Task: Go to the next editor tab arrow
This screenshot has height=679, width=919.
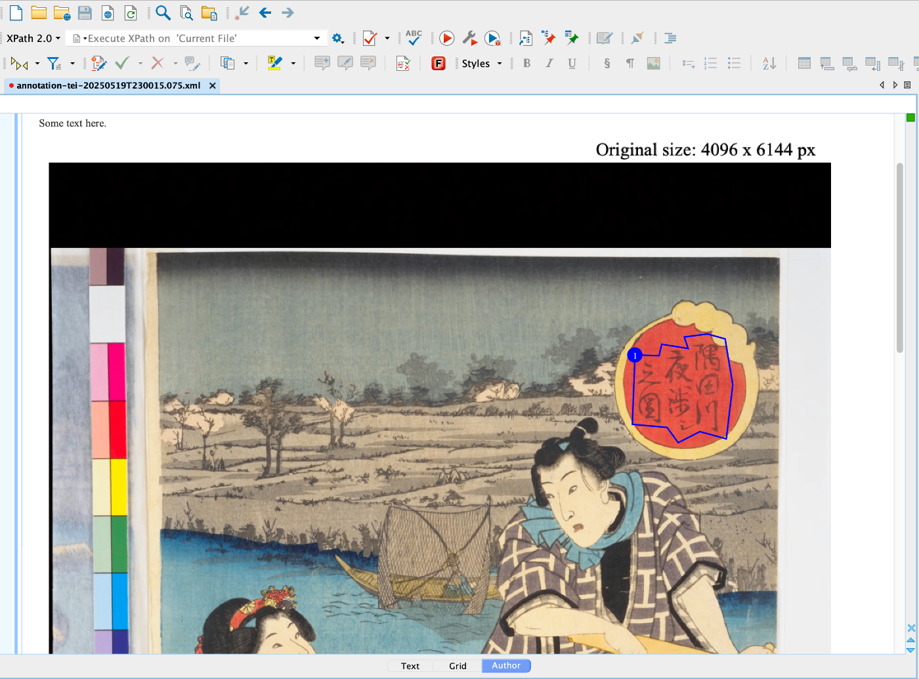Action: click(895, 85)
